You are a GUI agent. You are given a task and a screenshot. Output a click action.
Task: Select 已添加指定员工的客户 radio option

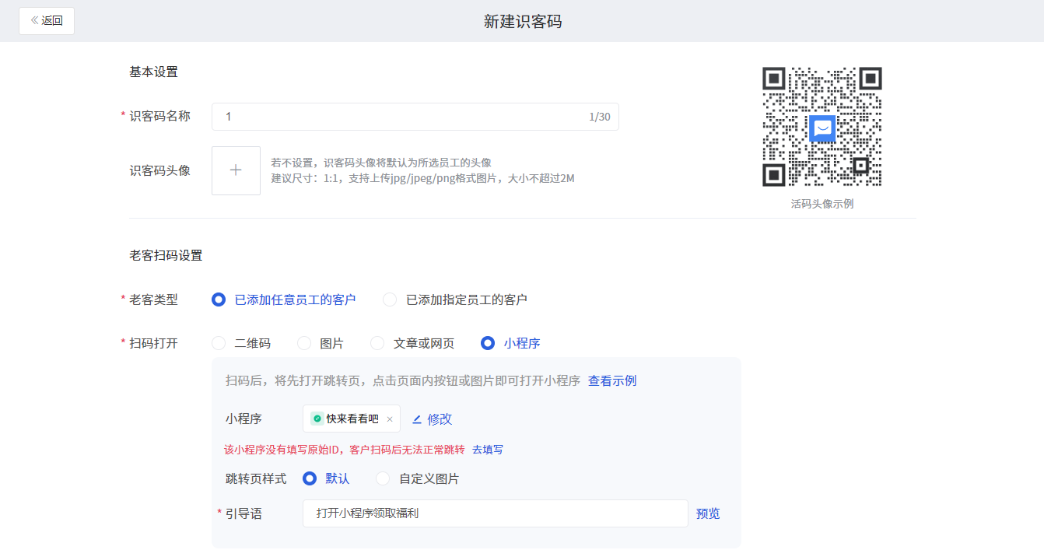(455, 300)
